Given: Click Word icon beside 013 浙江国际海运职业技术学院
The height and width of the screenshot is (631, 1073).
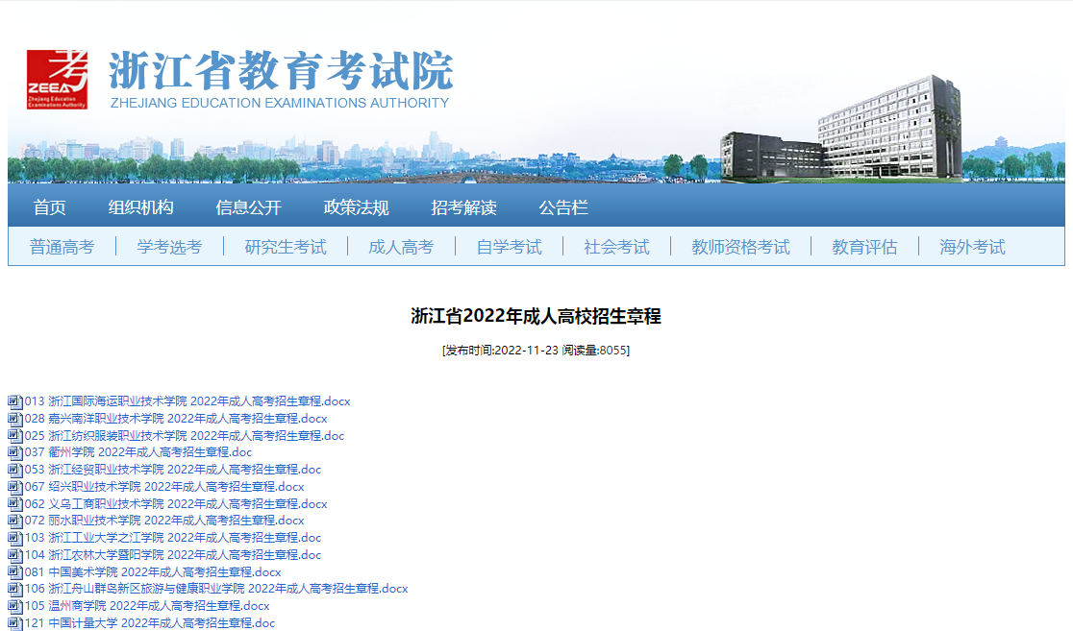Looking at the screenshot, I should click(x=15, y=401).
